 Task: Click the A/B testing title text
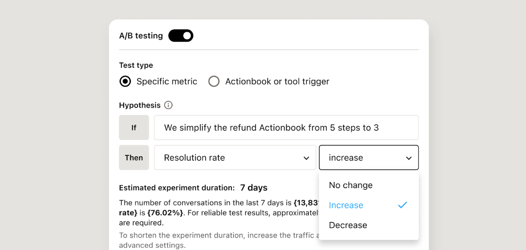tap(141, 35)
